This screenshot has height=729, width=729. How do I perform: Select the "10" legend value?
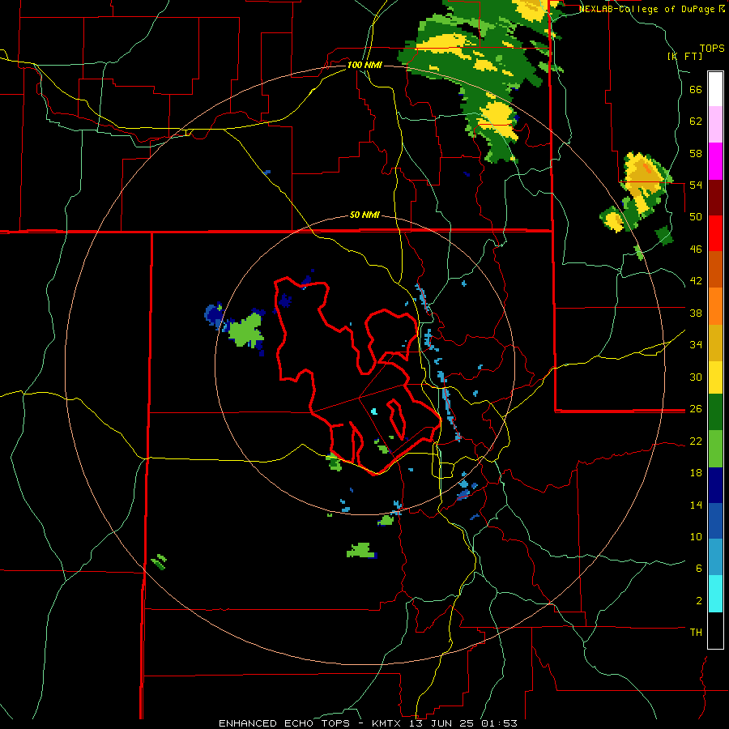(x=696, y=536)
